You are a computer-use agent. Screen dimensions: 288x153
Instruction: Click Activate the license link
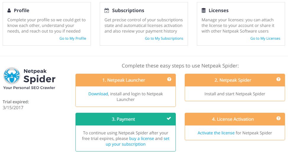(x=216, y=133)
